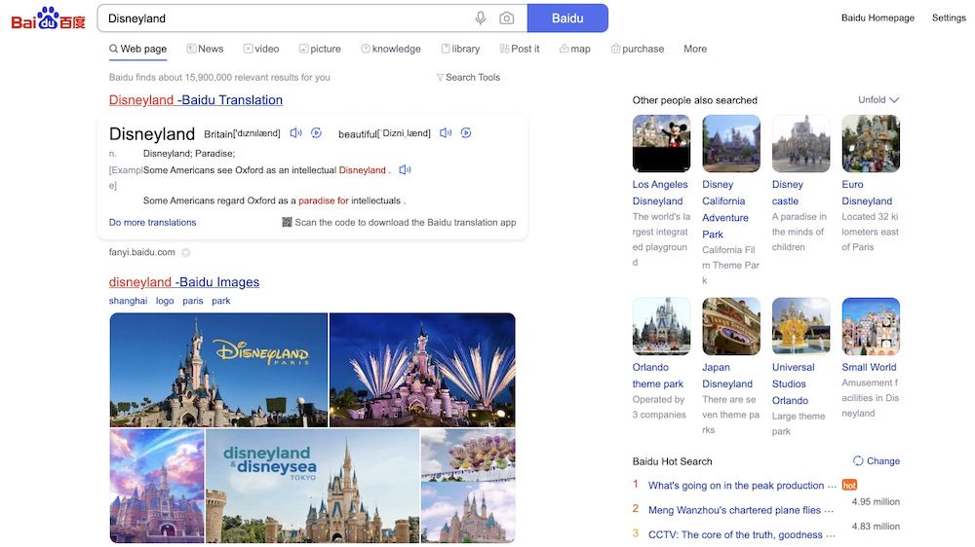Click the Search Tools filter icon
Viewport: 975px width, 547px height.
(x=440, y=78)
